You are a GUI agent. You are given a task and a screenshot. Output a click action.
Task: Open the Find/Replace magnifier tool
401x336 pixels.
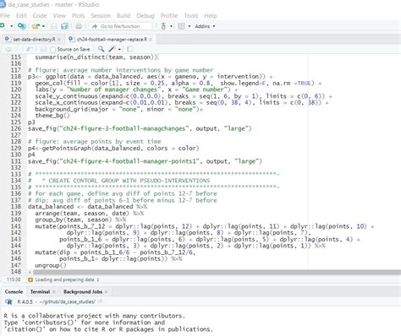point(101,49)
